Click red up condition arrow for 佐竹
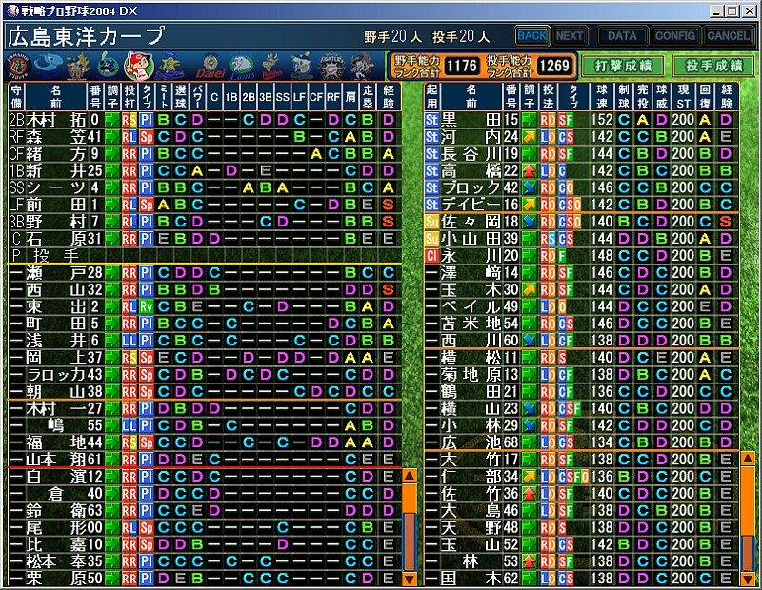This screenshot has width=762, height=590. 530,494
